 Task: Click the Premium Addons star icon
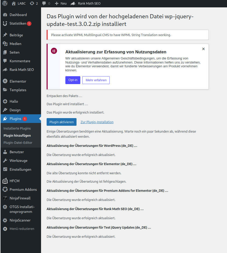(5, 189)
